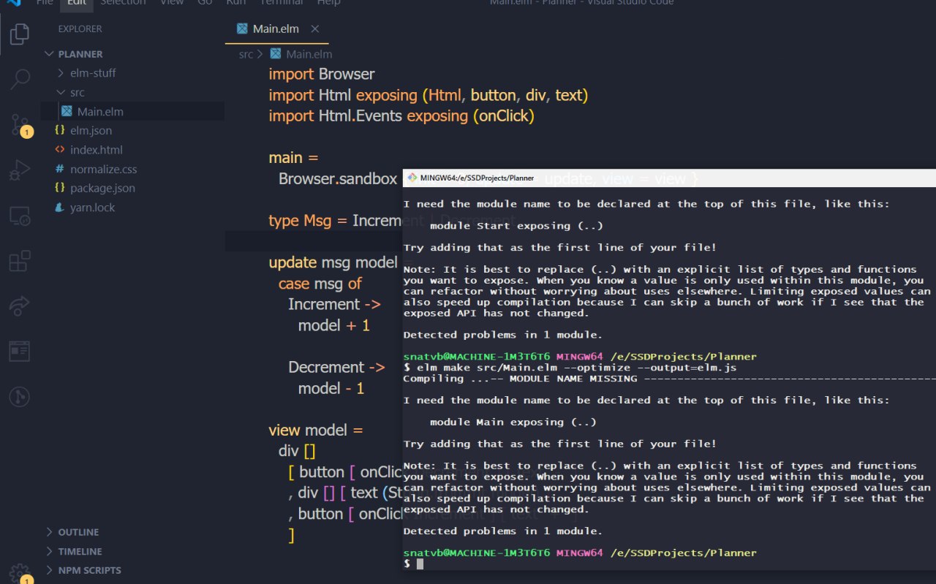The image size is (936, 584).
Task: Select the Main.elm editor tab
Action: tap(276, 29)
